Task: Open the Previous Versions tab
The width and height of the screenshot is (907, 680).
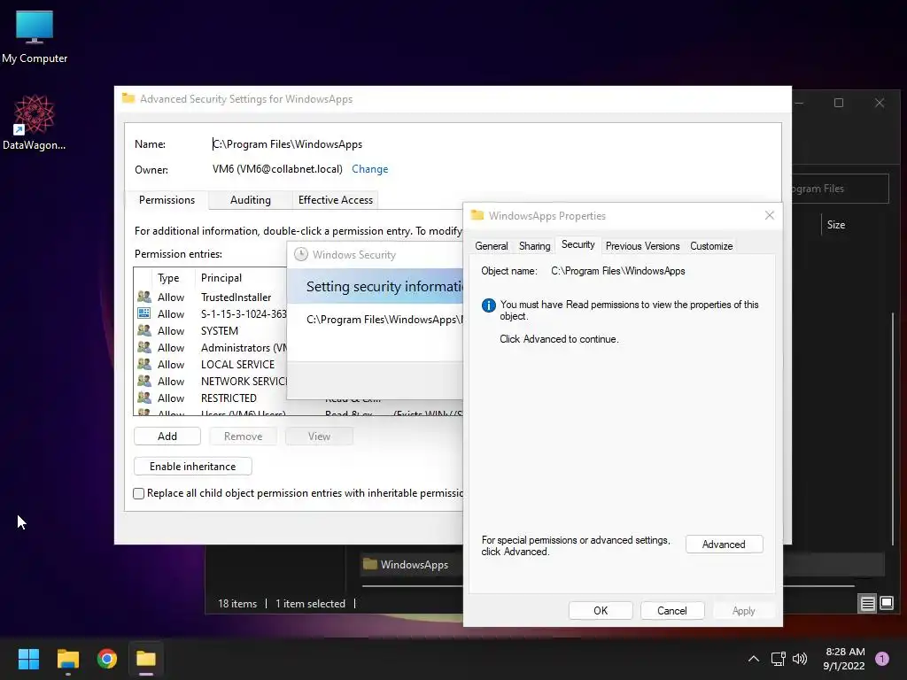Action: pos(643,246)
